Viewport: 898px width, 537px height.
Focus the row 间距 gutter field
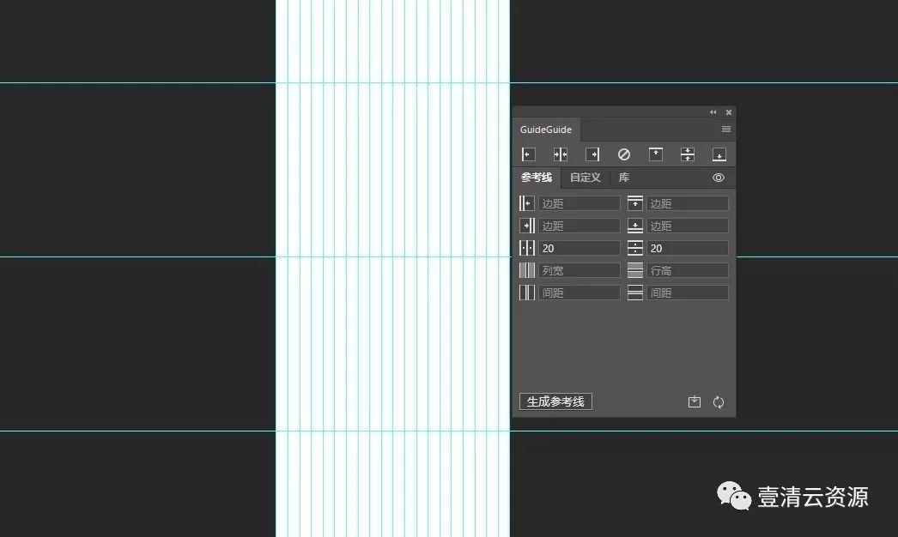coord(688,293)
